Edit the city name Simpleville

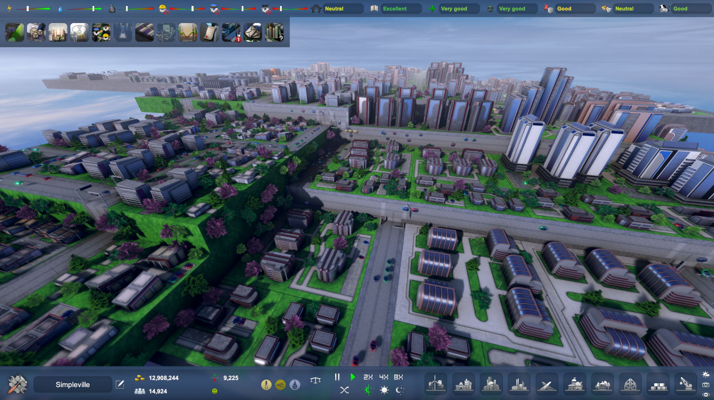click(120, 384)
